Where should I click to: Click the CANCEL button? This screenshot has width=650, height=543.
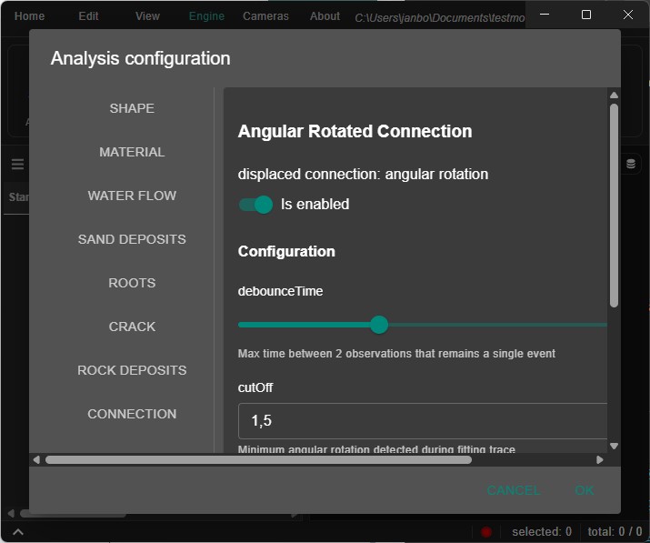(x=514, y=490)
